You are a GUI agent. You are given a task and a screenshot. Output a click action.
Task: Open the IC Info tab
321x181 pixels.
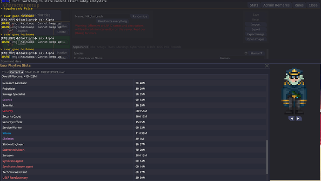click(x=151, y=47)
